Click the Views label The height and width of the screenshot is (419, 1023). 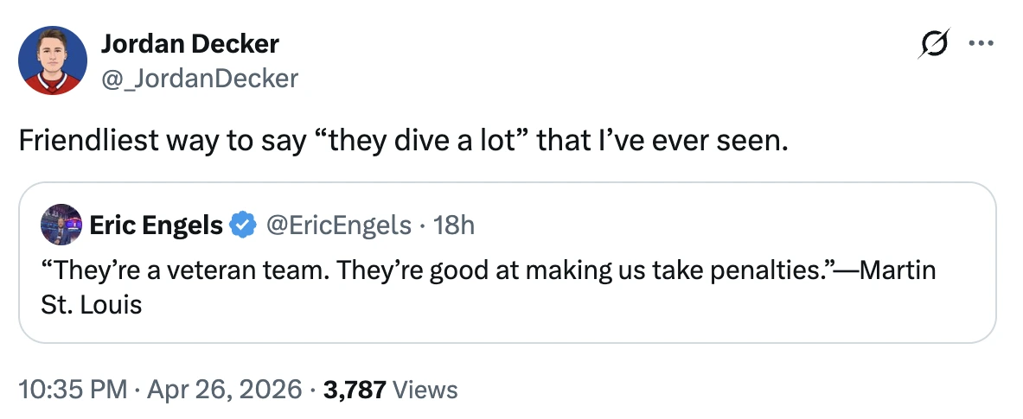[x=425, y=389]
